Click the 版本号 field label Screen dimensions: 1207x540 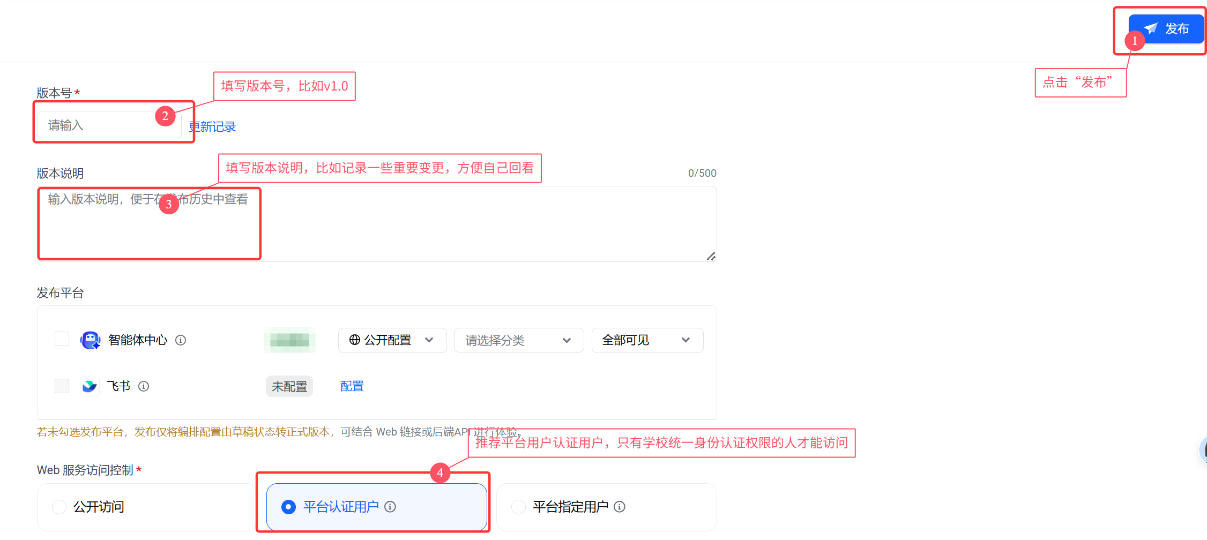(54, 93)
